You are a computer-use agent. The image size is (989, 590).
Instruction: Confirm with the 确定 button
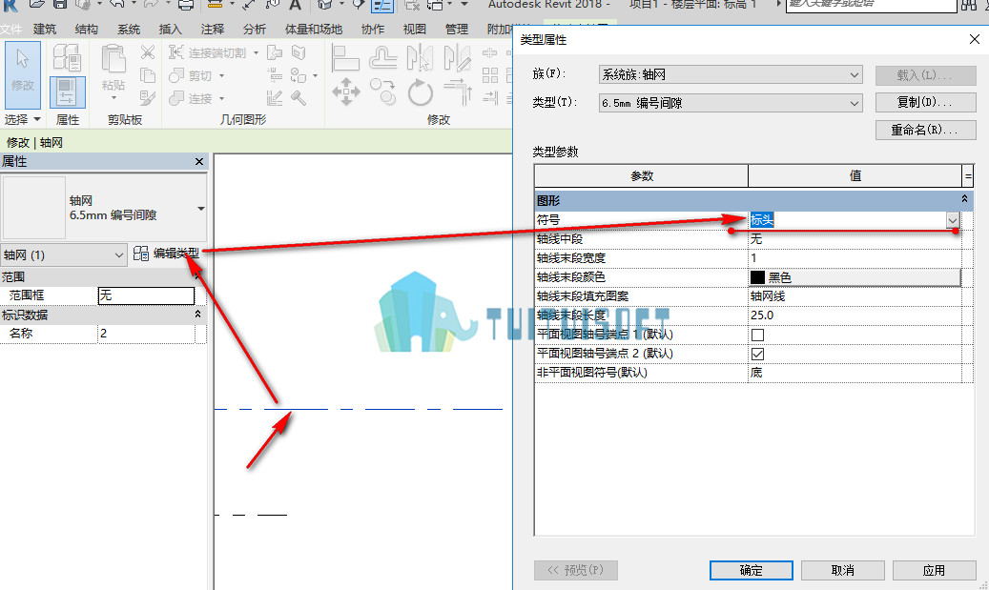tap(751, 570)
